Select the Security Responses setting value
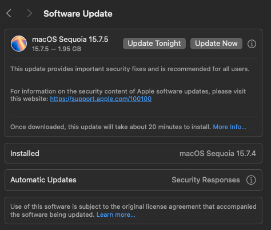This screenshot has width=271, height=230. pos(206,180)
